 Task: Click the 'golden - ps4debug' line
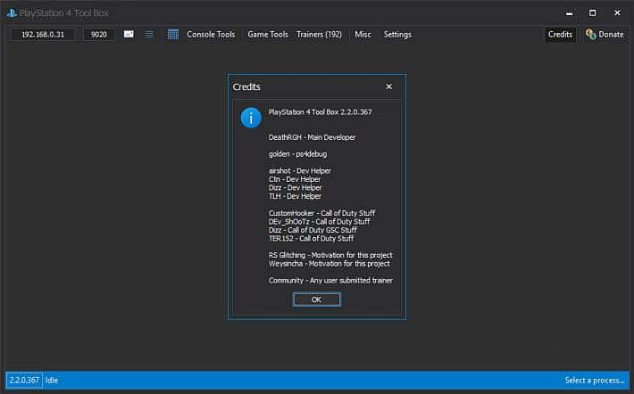(x=297, y=154)
